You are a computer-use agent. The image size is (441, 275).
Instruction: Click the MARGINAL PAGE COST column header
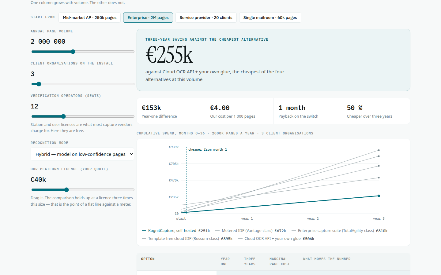click(x=280, y=262)
